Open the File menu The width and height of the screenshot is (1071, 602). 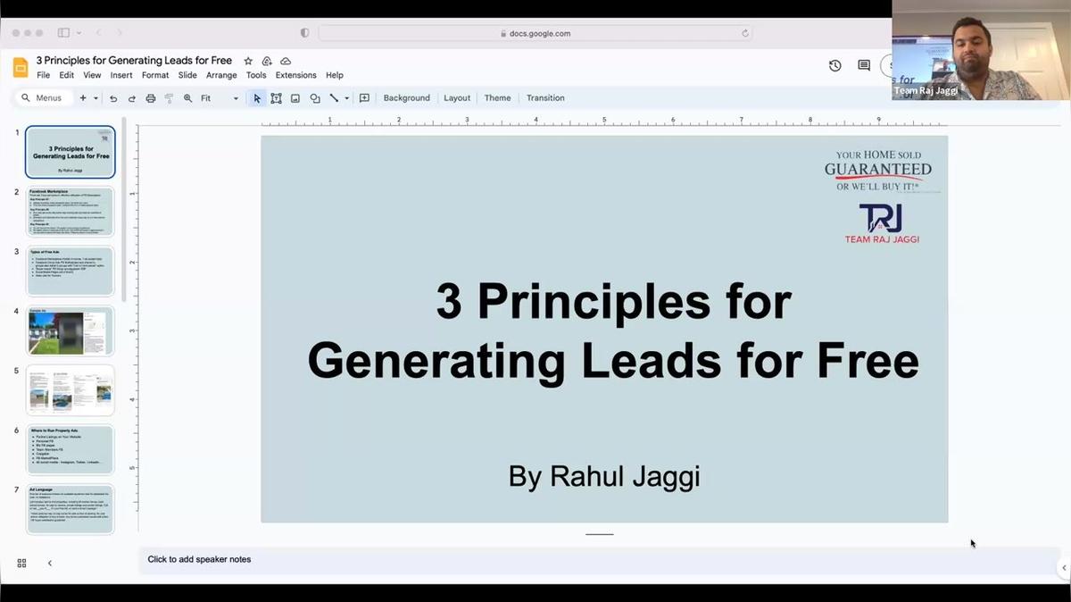43,75
